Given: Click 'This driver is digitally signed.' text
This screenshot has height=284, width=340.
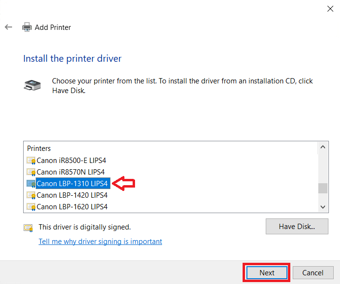Looking at the screenshot, I should [84, 227].
